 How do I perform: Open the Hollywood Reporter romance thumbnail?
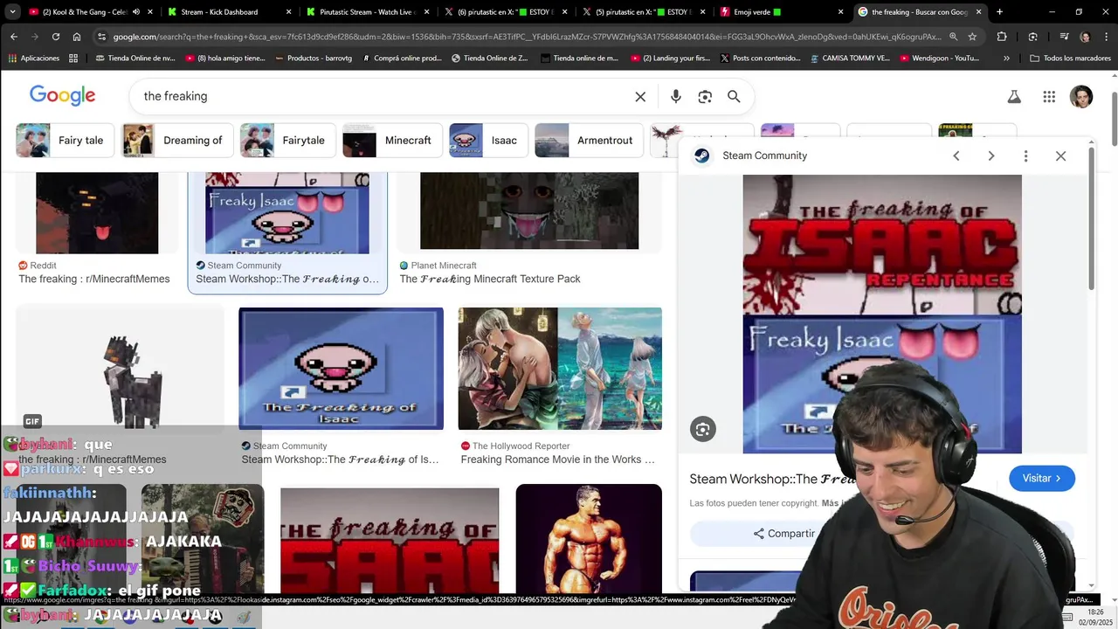point(560,368)
